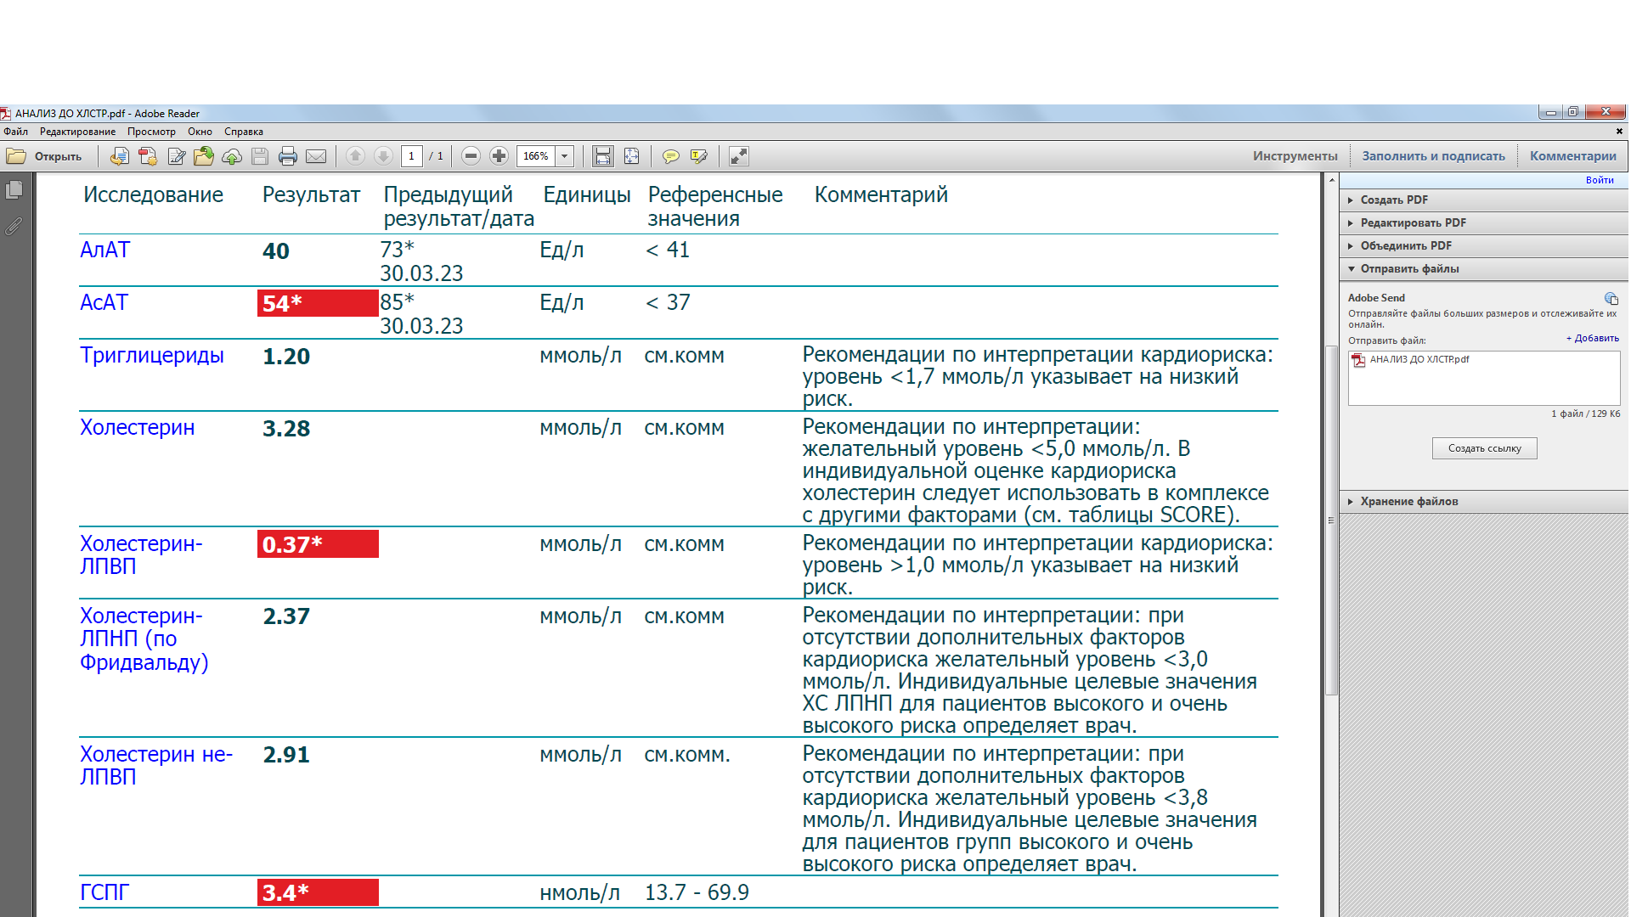Image resolution: width=1631 pixels, height=917 pixels.
Task: Click the zoom in plus button
Action: 499,156
